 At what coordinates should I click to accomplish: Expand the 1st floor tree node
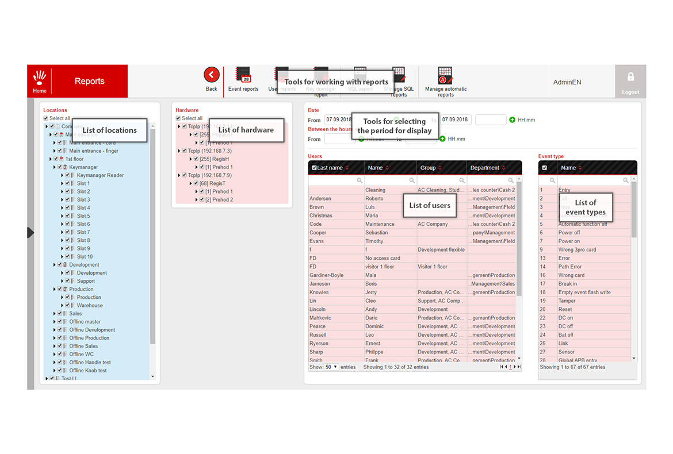coord(50,159)
